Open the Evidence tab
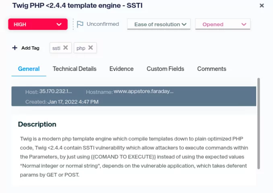The width and height of the screenshot is (273, 193). coord(121,69)
